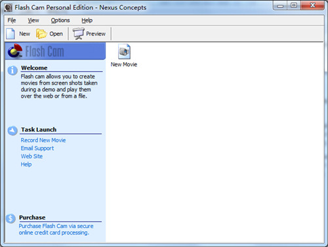Click the New document icon in toolbar

10,34
